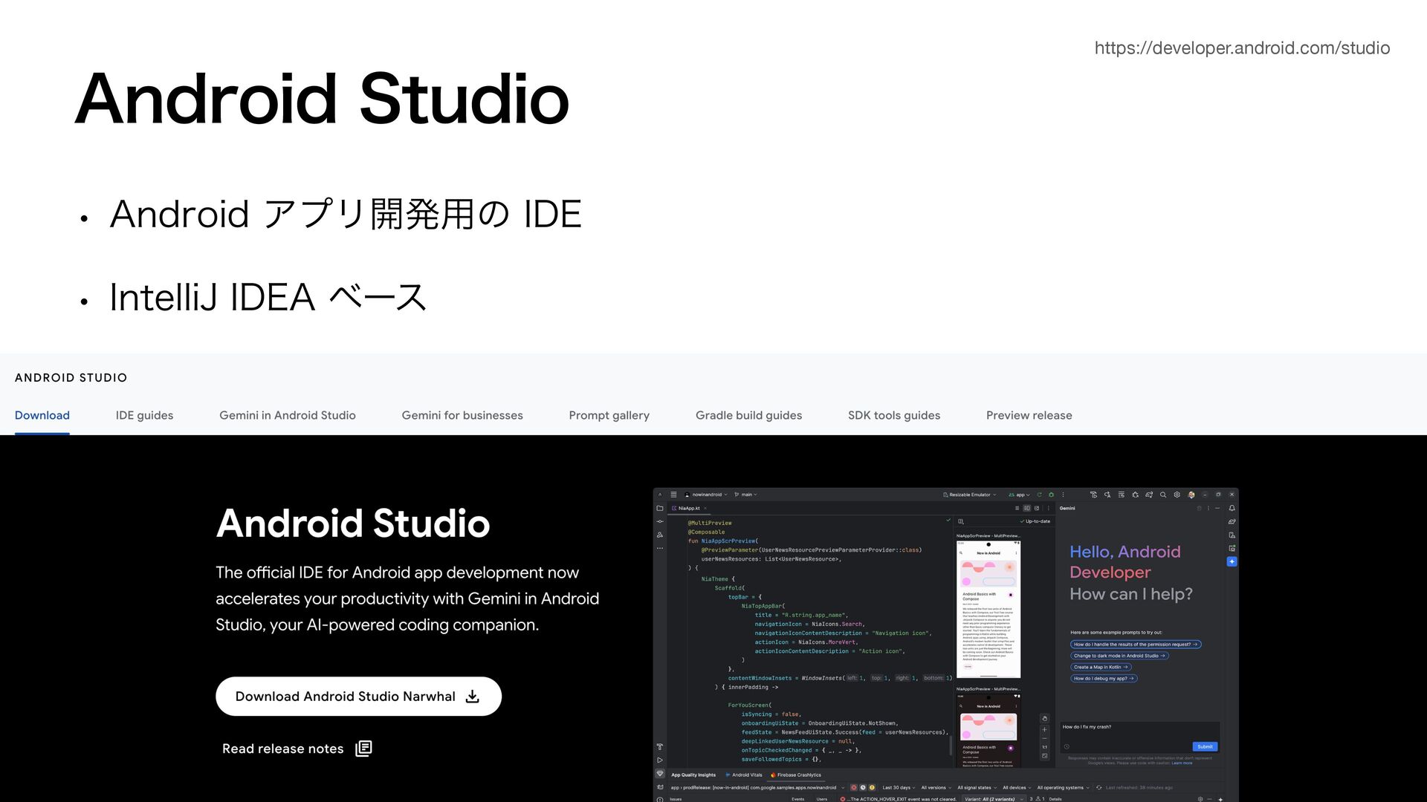Click Download Android Studio Narwhal button
Image resolution: width=1427 pixels, height=802 pixels.
(x=358, y=697)
